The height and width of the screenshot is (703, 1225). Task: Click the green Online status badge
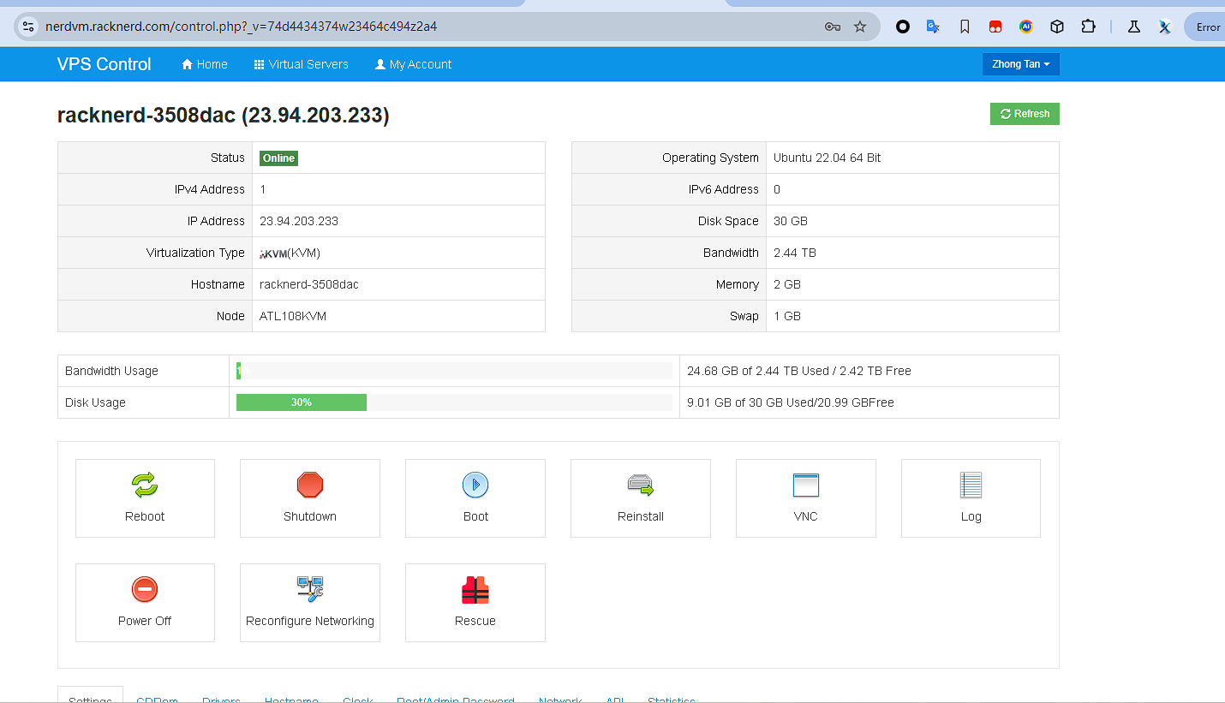tap(278, 158)
